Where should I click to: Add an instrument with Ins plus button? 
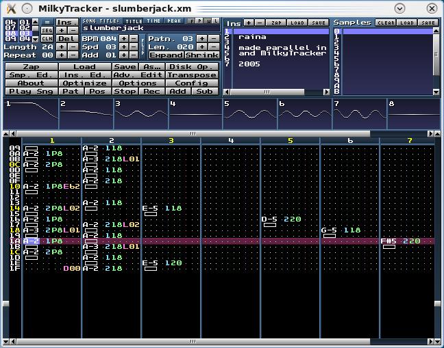[248, 23]
